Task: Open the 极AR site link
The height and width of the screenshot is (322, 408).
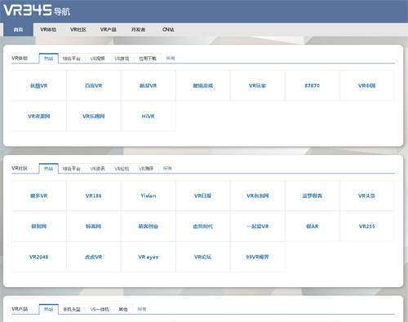Action: 313,227
